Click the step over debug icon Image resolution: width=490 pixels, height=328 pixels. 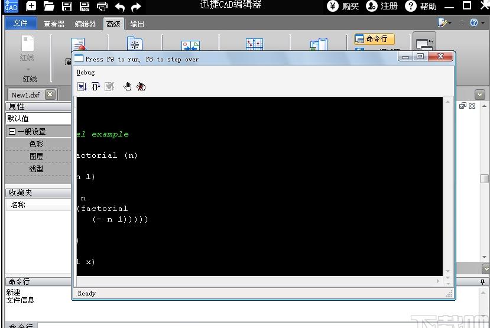tap(82, 86)
